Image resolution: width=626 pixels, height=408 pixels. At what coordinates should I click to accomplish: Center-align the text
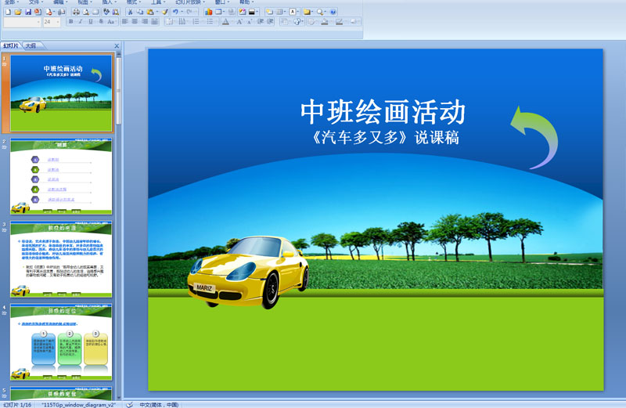pos(135,22)
